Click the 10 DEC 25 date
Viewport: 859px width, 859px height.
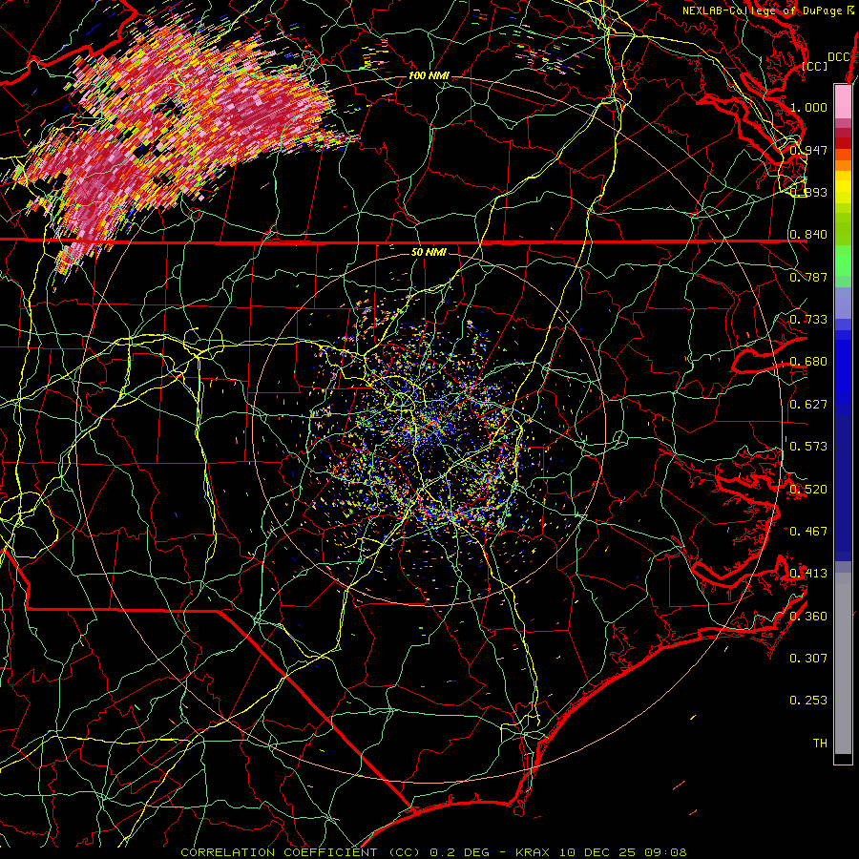[594, 852]
